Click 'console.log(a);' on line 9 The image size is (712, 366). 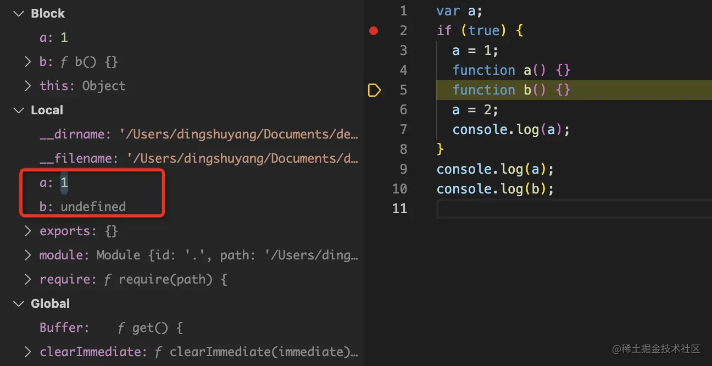[496, 169]
